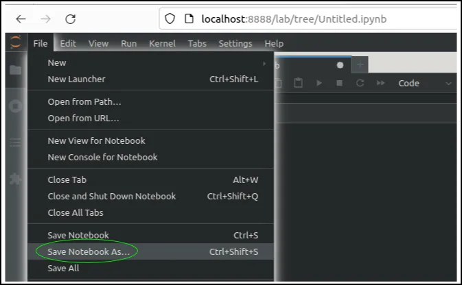The height and width of the screenshot is (285, 462).
Task: Click the paste cells clipboard icon
Action: (x=298, y=83)
